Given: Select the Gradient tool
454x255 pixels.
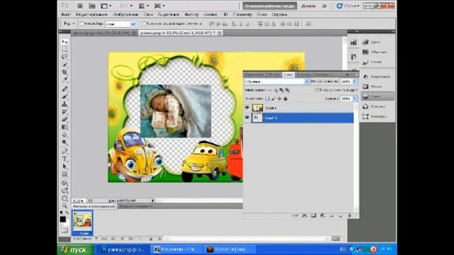Looking at the screenshot, I should click(x=65, y=127).
